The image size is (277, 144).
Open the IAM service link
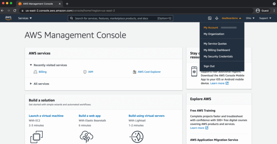coord(91,72)
